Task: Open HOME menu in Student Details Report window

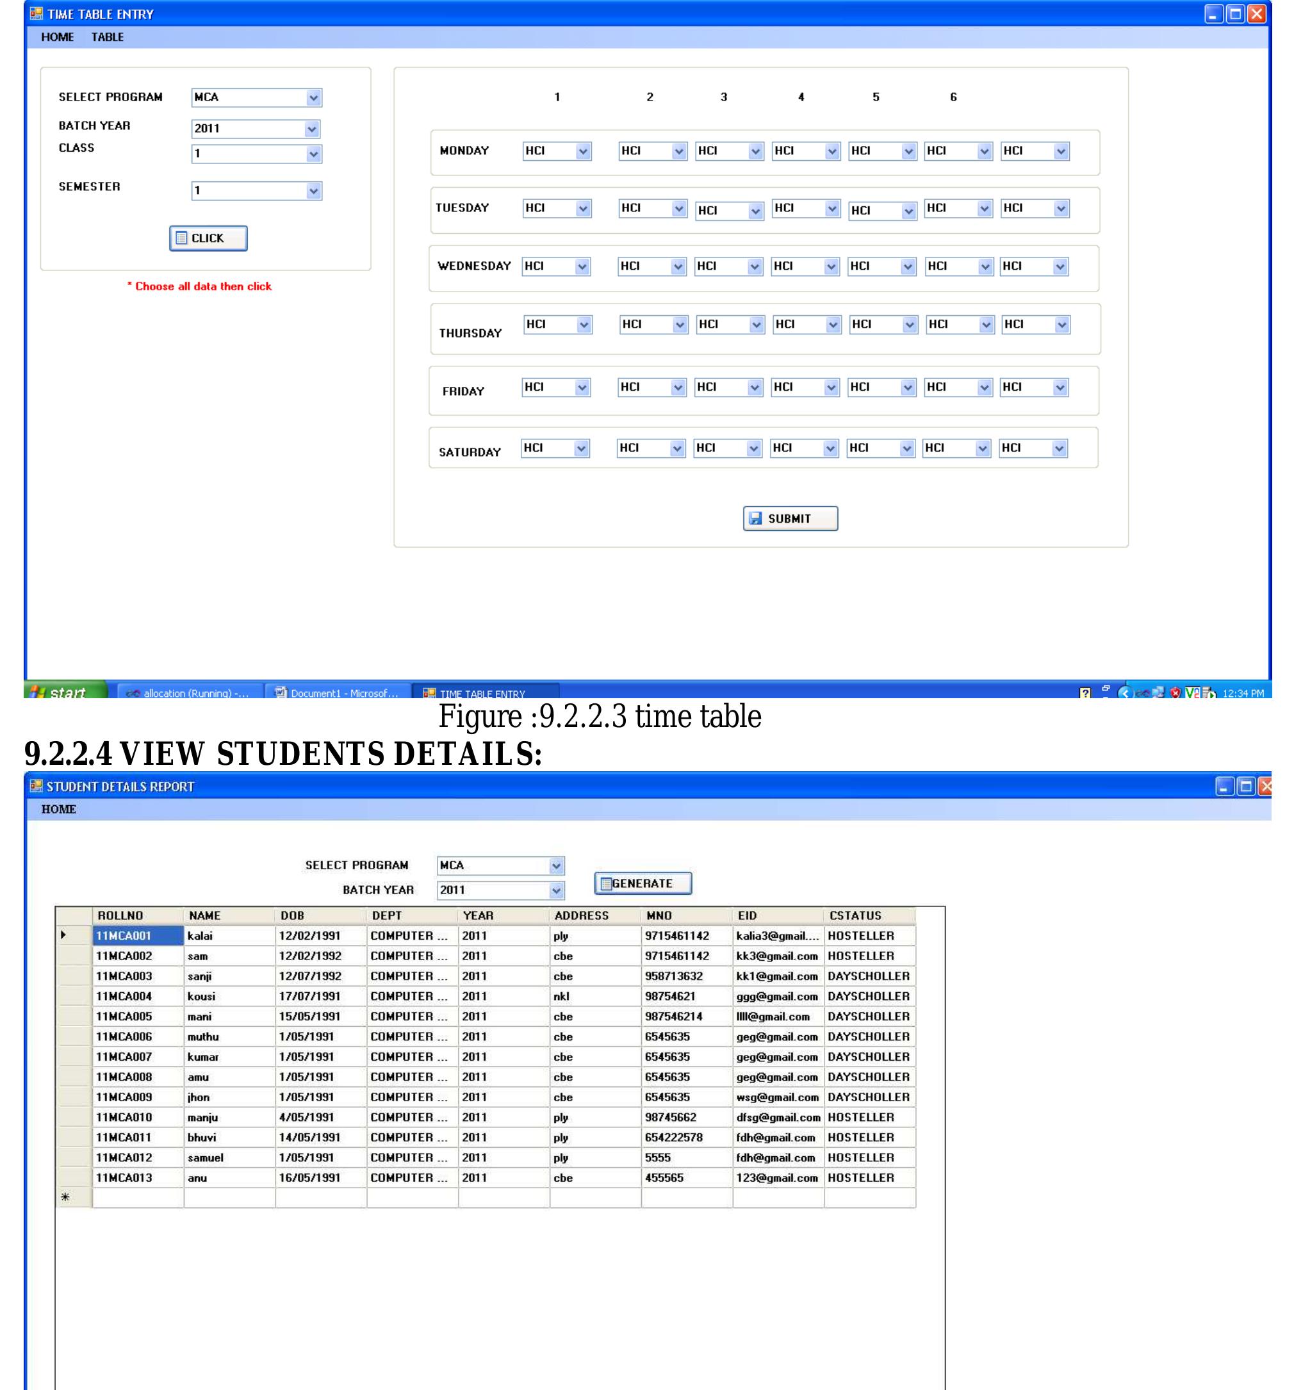Action: click(x=59, y=809)
